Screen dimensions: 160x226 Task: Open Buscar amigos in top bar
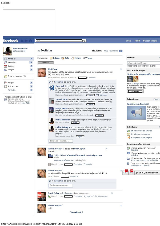150,41
